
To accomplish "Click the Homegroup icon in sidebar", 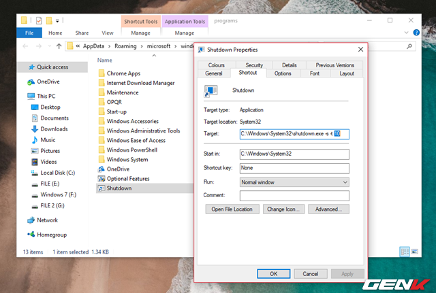I will (x=31, y=235).
